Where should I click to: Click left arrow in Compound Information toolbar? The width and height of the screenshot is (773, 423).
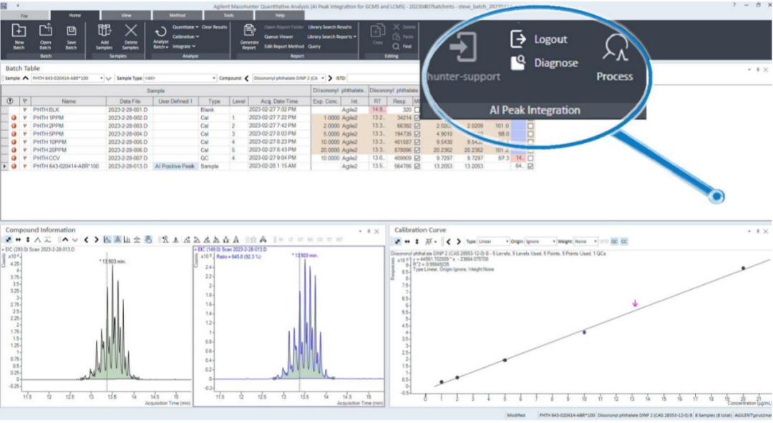(x=87, y=240)
